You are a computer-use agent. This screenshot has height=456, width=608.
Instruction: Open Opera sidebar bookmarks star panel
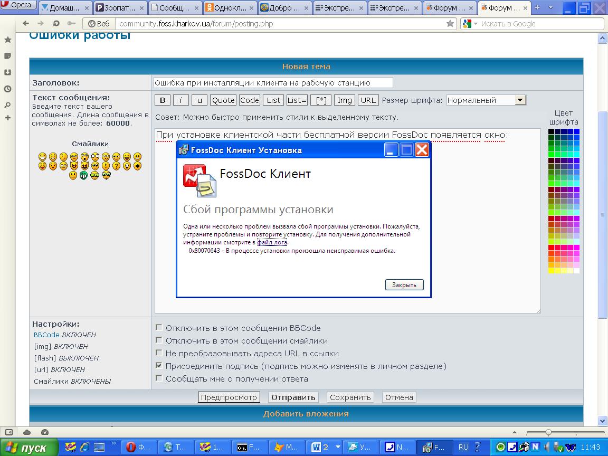7,40
